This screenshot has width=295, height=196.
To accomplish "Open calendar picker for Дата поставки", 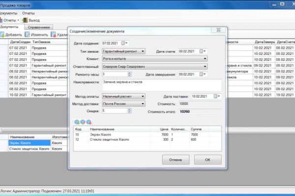I will 217,96.
